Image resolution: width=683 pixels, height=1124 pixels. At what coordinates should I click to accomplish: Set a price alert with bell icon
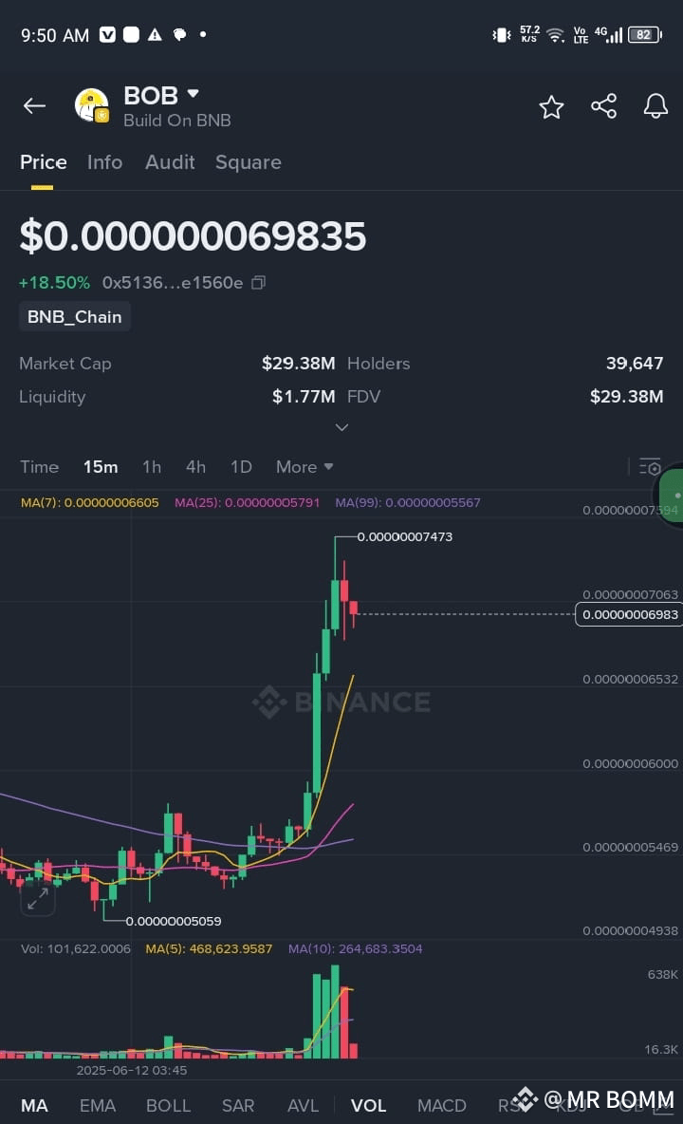(655, 106)
